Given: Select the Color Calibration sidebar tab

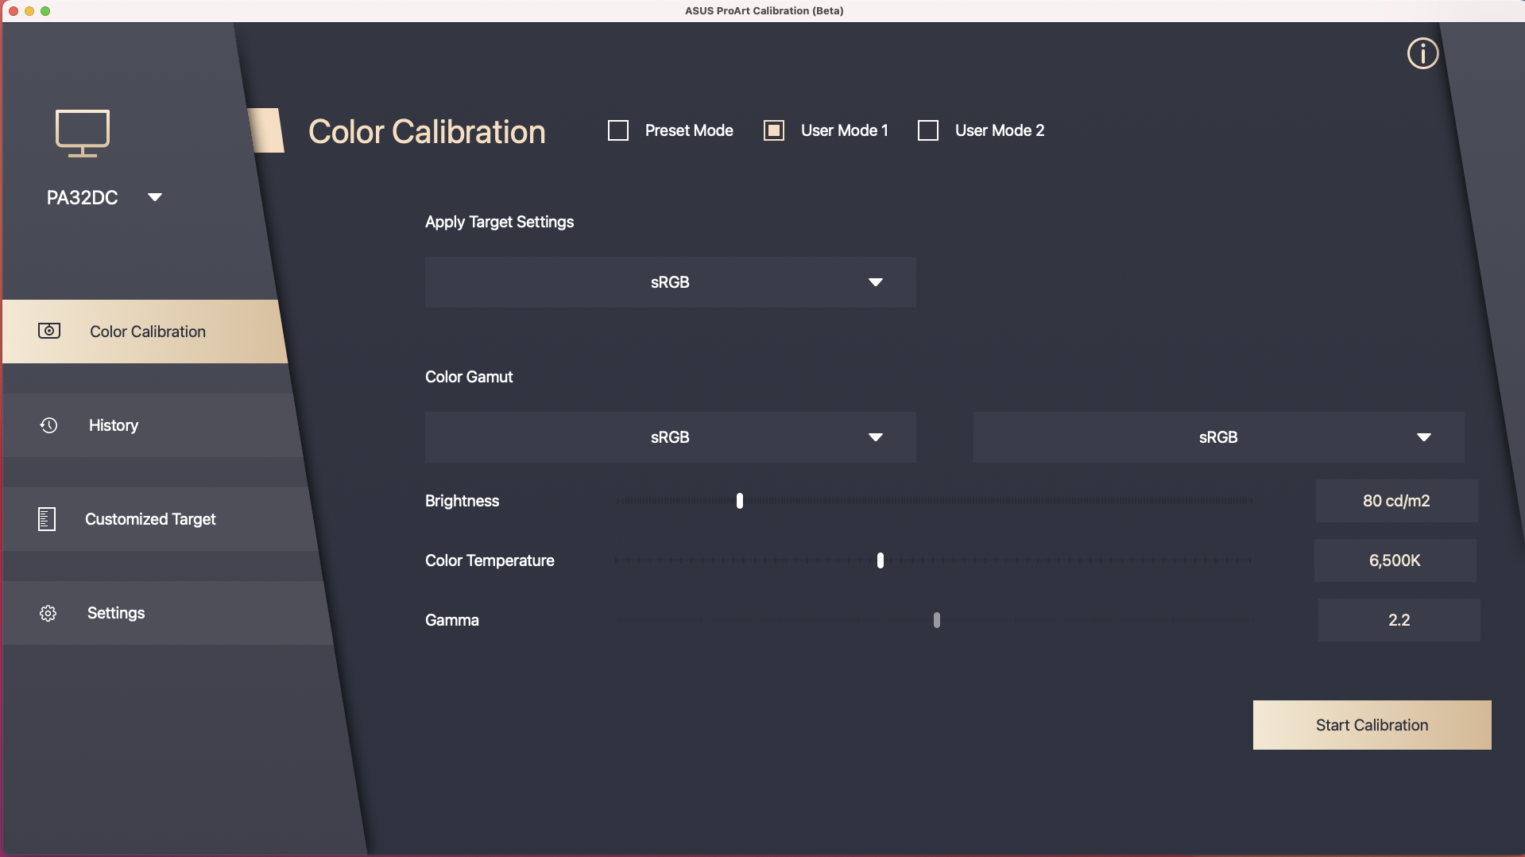Looking at the screenshot, I should click(x=145, y=332).
